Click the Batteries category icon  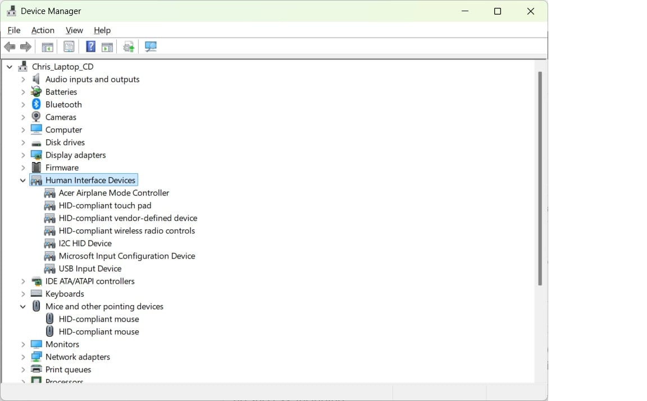[37, 91]
